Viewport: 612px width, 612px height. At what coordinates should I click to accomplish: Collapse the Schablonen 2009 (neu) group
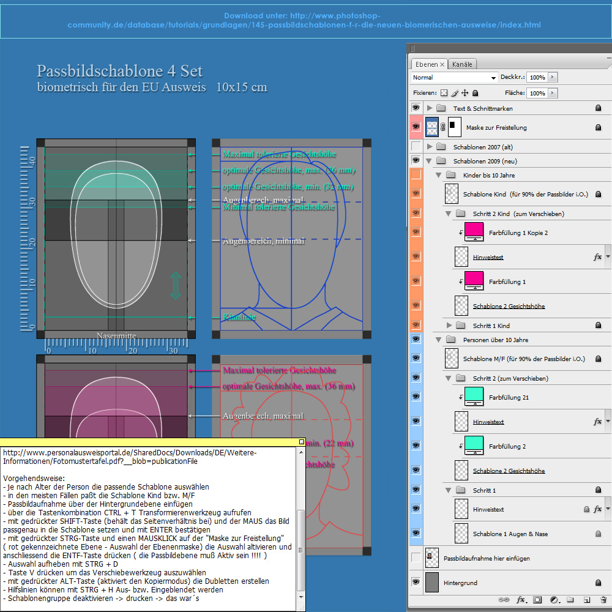(x=429, y=161)
